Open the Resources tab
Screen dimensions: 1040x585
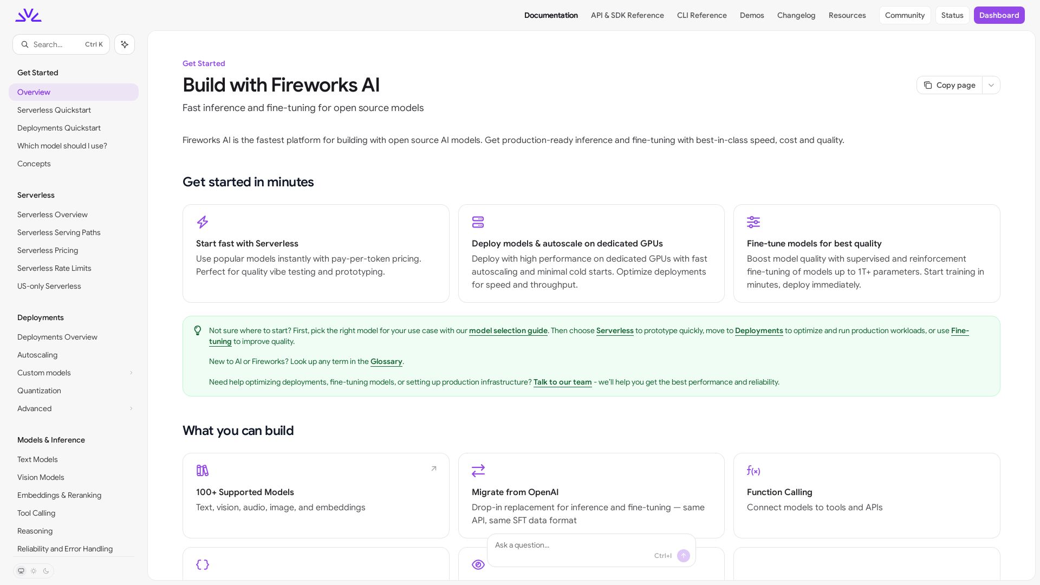coord(847,15)
